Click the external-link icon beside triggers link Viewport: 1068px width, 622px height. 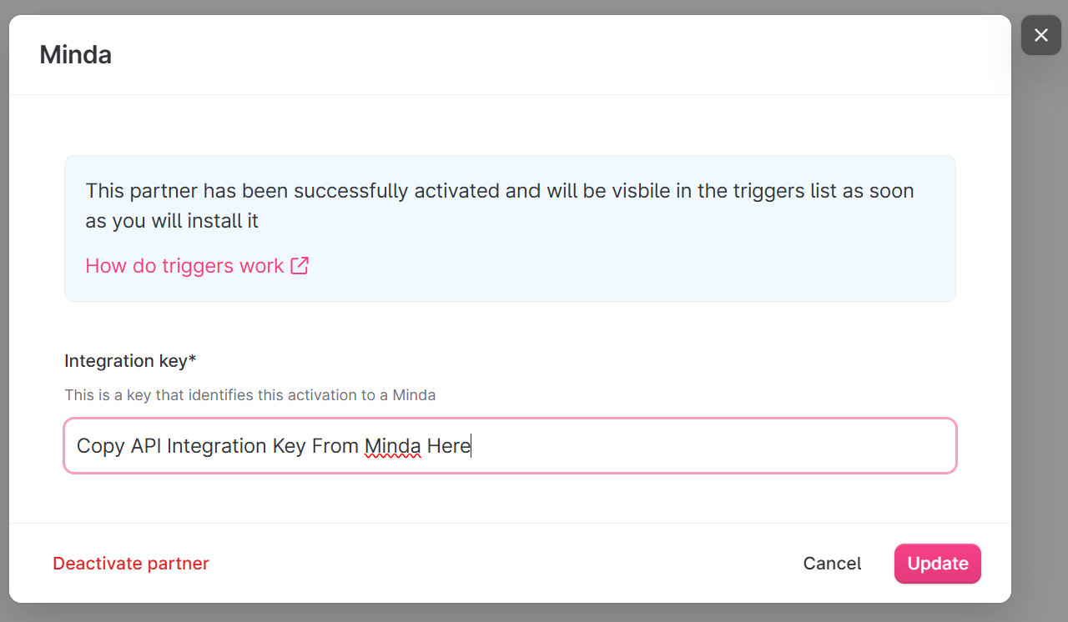[x=300, y=266]
